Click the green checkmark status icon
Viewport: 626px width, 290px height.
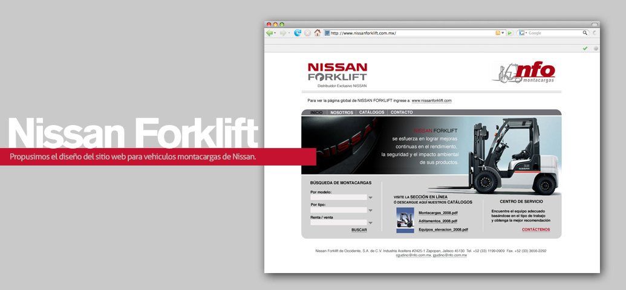click(x=585, y=48)
